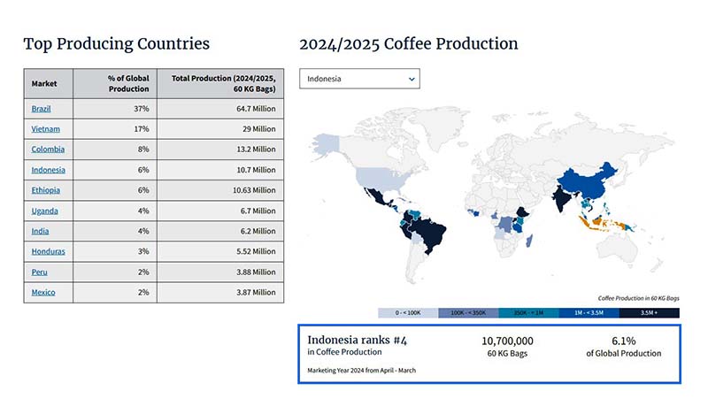Click the 0 - <100K legend swatch
The image size is (708, 414).
[x=408, y=313]
